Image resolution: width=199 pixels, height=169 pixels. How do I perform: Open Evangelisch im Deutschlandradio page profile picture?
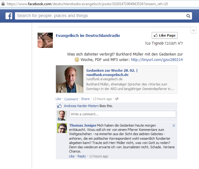click(x=45, y=40)
